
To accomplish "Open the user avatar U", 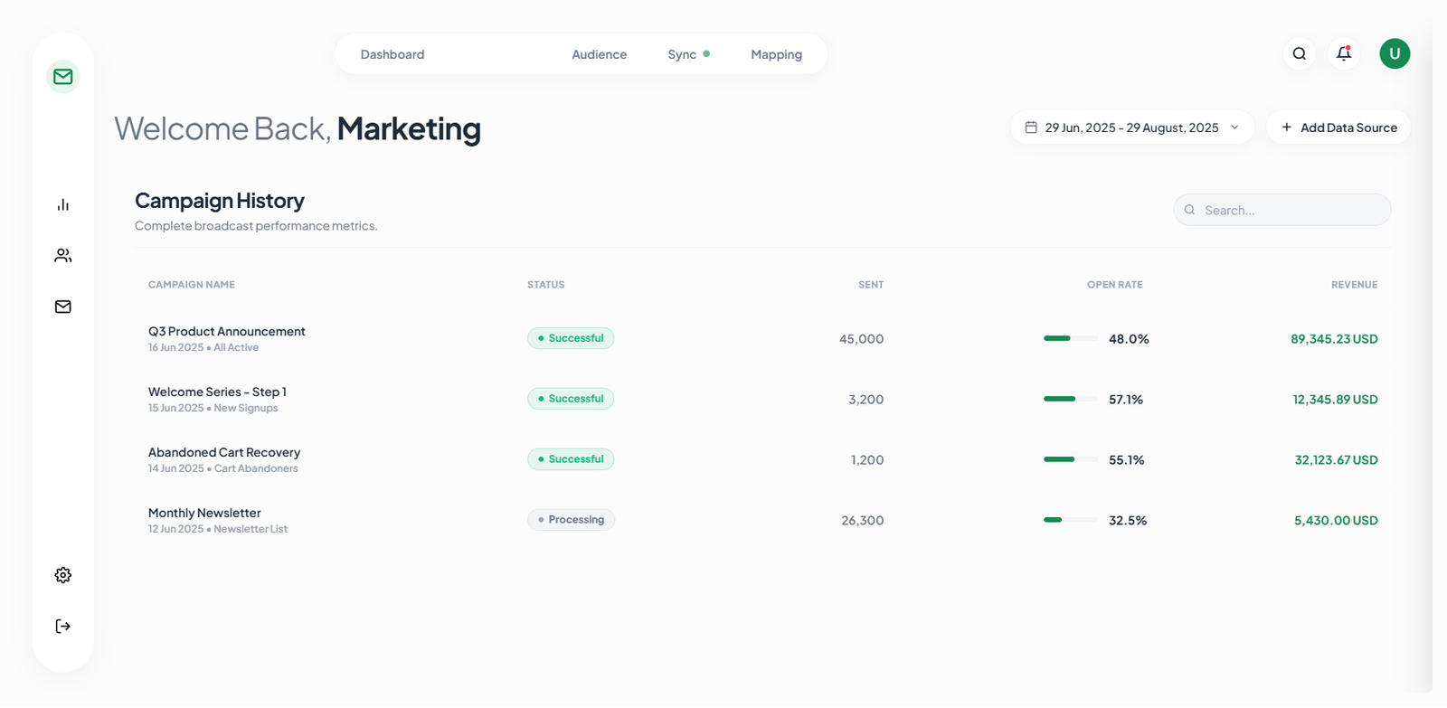I will pos(1395,53).
